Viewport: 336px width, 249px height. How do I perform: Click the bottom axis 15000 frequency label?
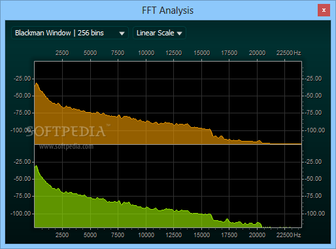tap(202, 235)
